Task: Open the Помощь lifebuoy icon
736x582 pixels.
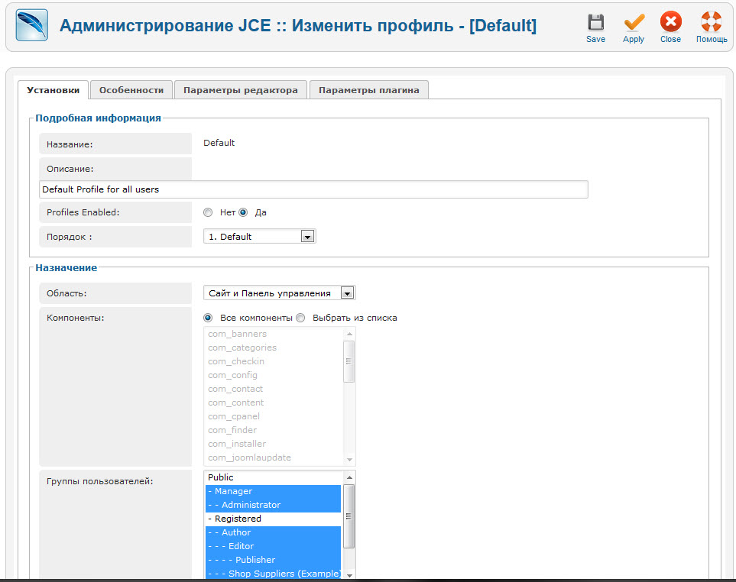Action: click(711, 21)
